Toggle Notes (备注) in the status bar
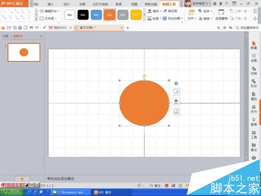261x196 pixels. [x=155, y=186]
